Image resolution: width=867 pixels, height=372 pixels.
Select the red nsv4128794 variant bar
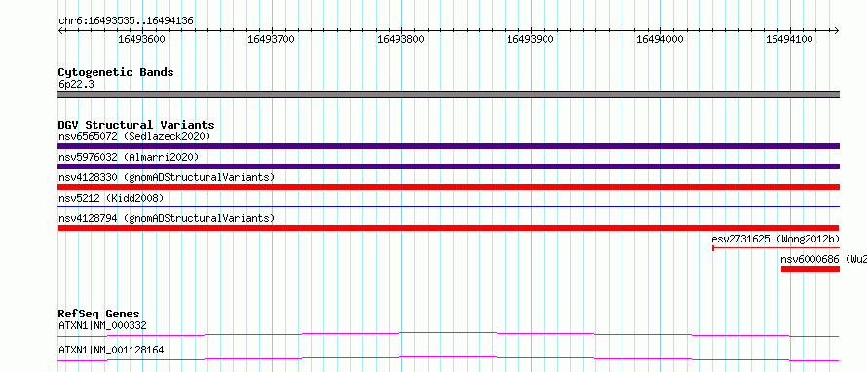click(448, 228)
